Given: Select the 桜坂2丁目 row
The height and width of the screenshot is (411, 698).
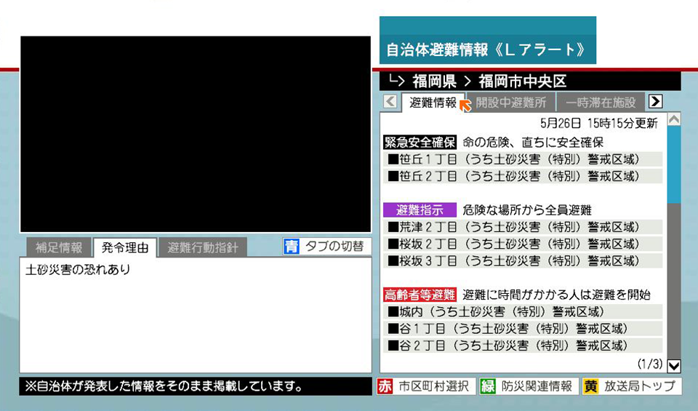Looking at the screenshot, I should click(523, 244).
